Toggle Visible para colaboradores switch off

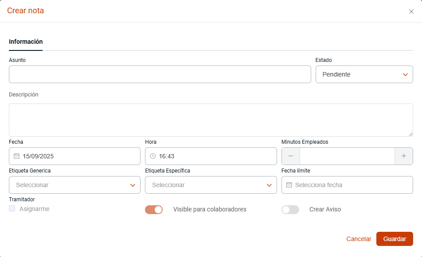(x=154, y=210)
